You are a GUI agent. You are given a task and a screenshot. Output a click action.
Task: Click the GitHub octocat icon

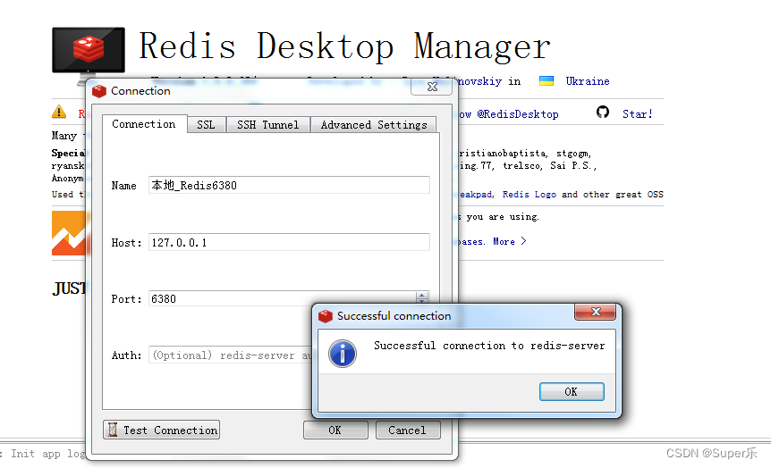[602, 113]
